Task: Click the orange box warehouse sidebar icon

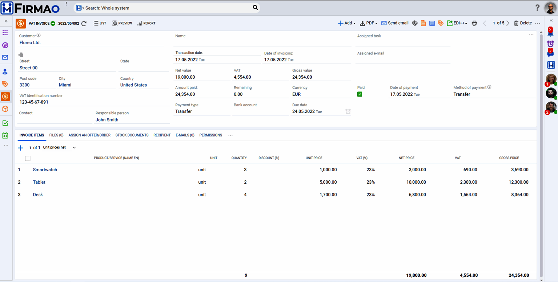Action: click(5, 109)
